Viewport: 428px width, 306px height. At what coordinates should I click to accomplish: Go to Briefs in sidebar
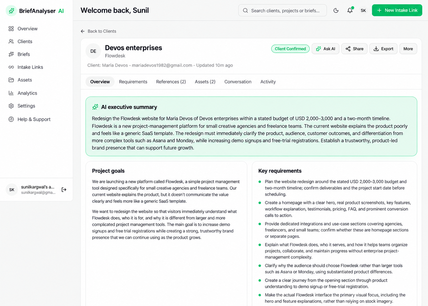[36, 54]
